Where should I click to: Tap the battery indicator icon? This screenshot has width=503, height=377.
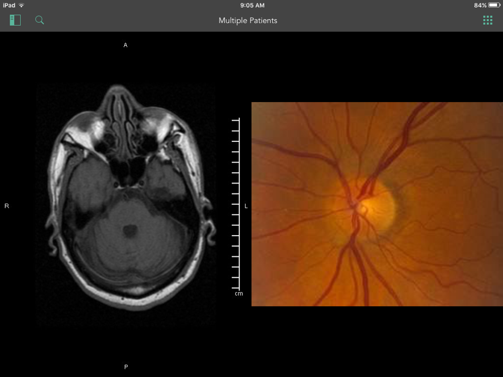pyautogui.click(x=494, y=5)
